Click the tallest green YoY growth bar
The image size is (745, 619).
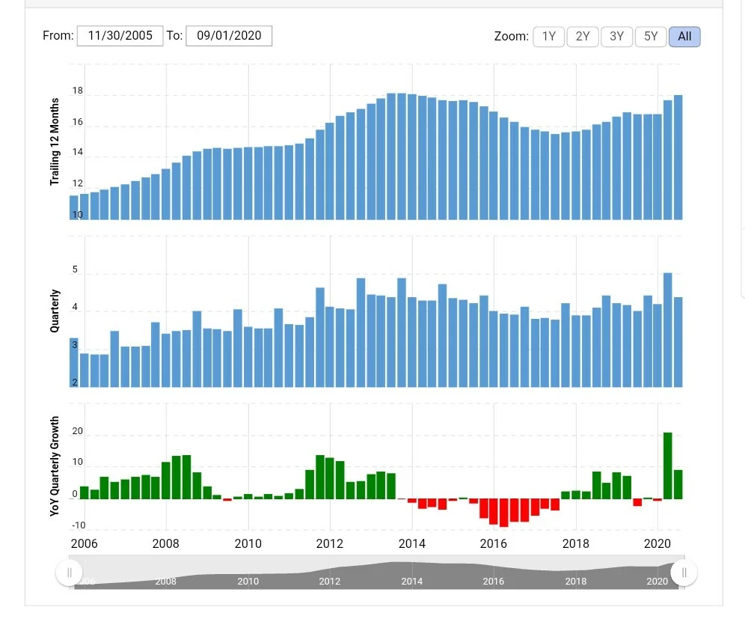[x=667, y=466]
